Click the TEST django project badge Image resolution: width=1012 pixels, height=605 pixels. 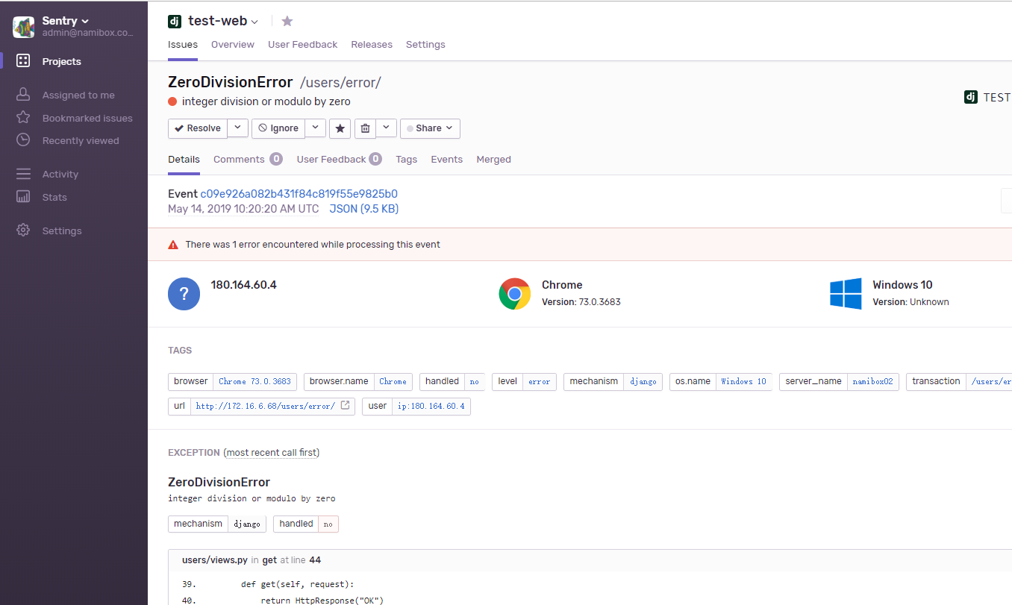pos(987,97)
